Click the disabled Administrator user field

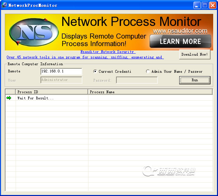(x=61, y=80)
